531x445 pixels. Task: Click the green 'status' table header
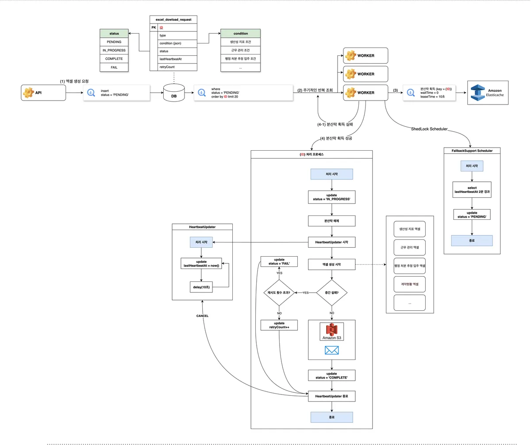click(x=114, y=33)
